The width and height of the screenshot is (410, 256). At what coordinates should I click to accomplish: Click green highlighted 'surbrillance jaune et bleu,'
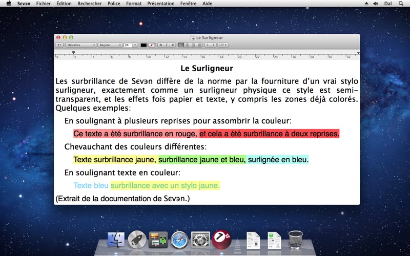coord(202,159)
